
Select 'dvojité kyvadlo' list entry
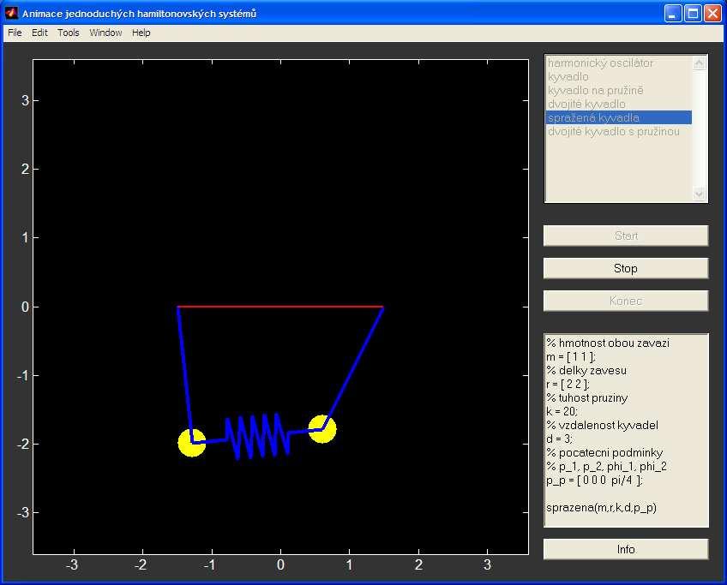pyautogui.click(x=618, y=104)
